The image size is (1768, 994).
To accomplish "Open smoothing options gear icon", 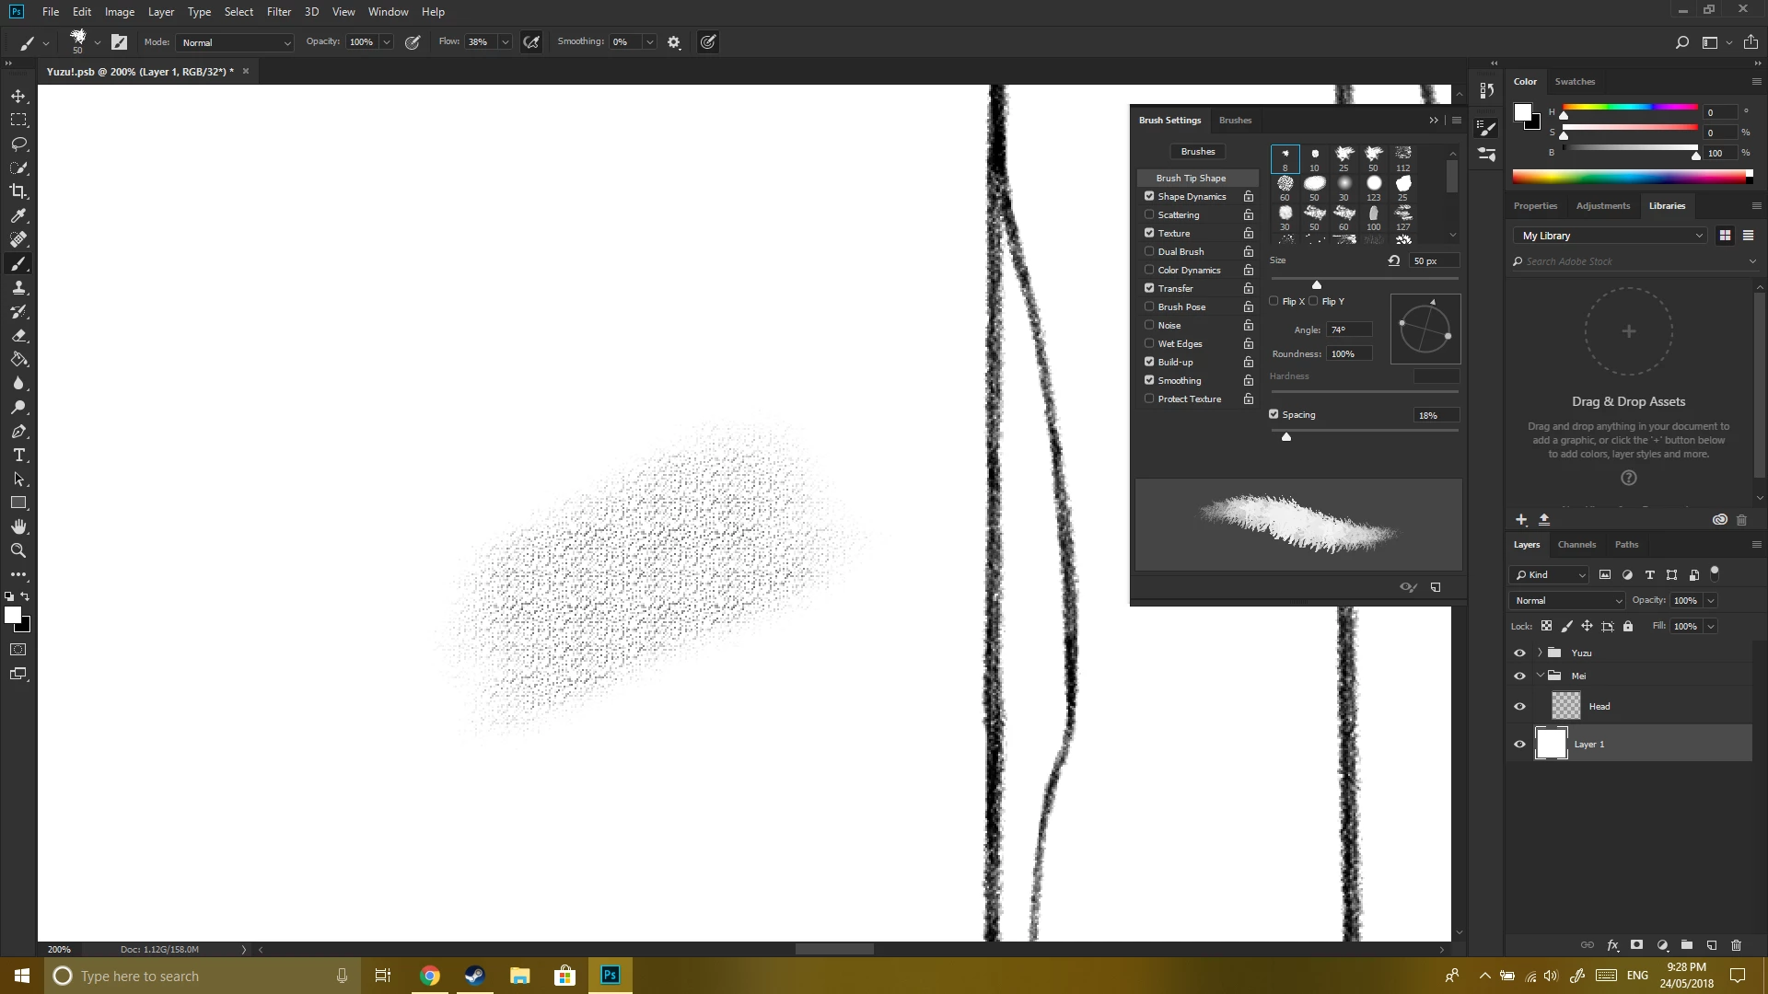I will pos(674,42).
